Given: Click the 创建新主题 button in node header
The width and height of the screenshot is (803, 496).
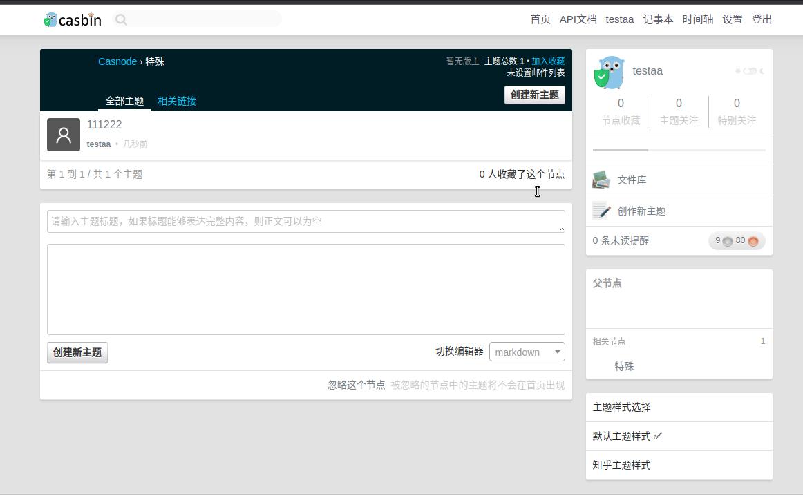Looking at the screenshot, I should [x=535, y=95].
